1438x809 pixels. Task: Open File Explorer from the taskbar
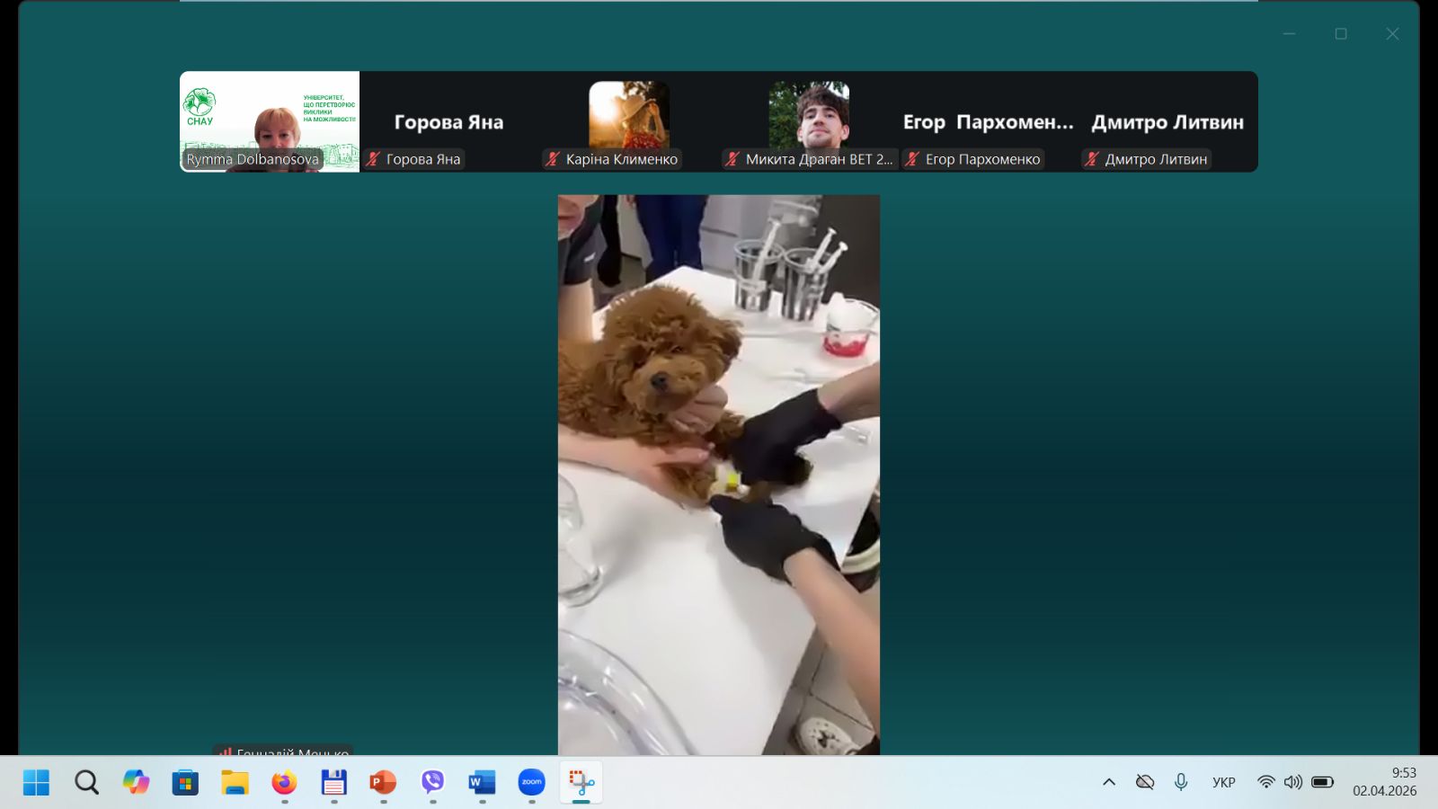pos(235,782)
